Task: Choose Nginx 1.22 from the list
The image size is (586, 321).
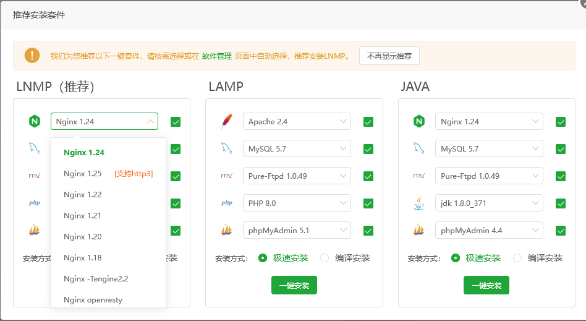Action: click(x=108, y=195)
